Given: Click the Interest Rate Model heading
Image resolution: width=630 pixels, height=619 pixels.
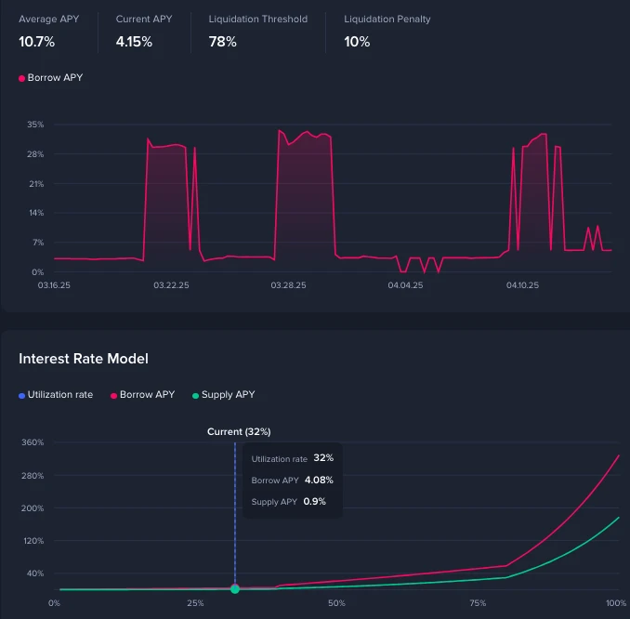Looking at the screenshot, I should pos(84,359).
